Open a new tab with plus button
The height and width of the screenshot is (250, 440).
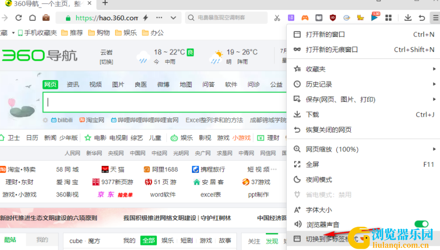(105, 3)
